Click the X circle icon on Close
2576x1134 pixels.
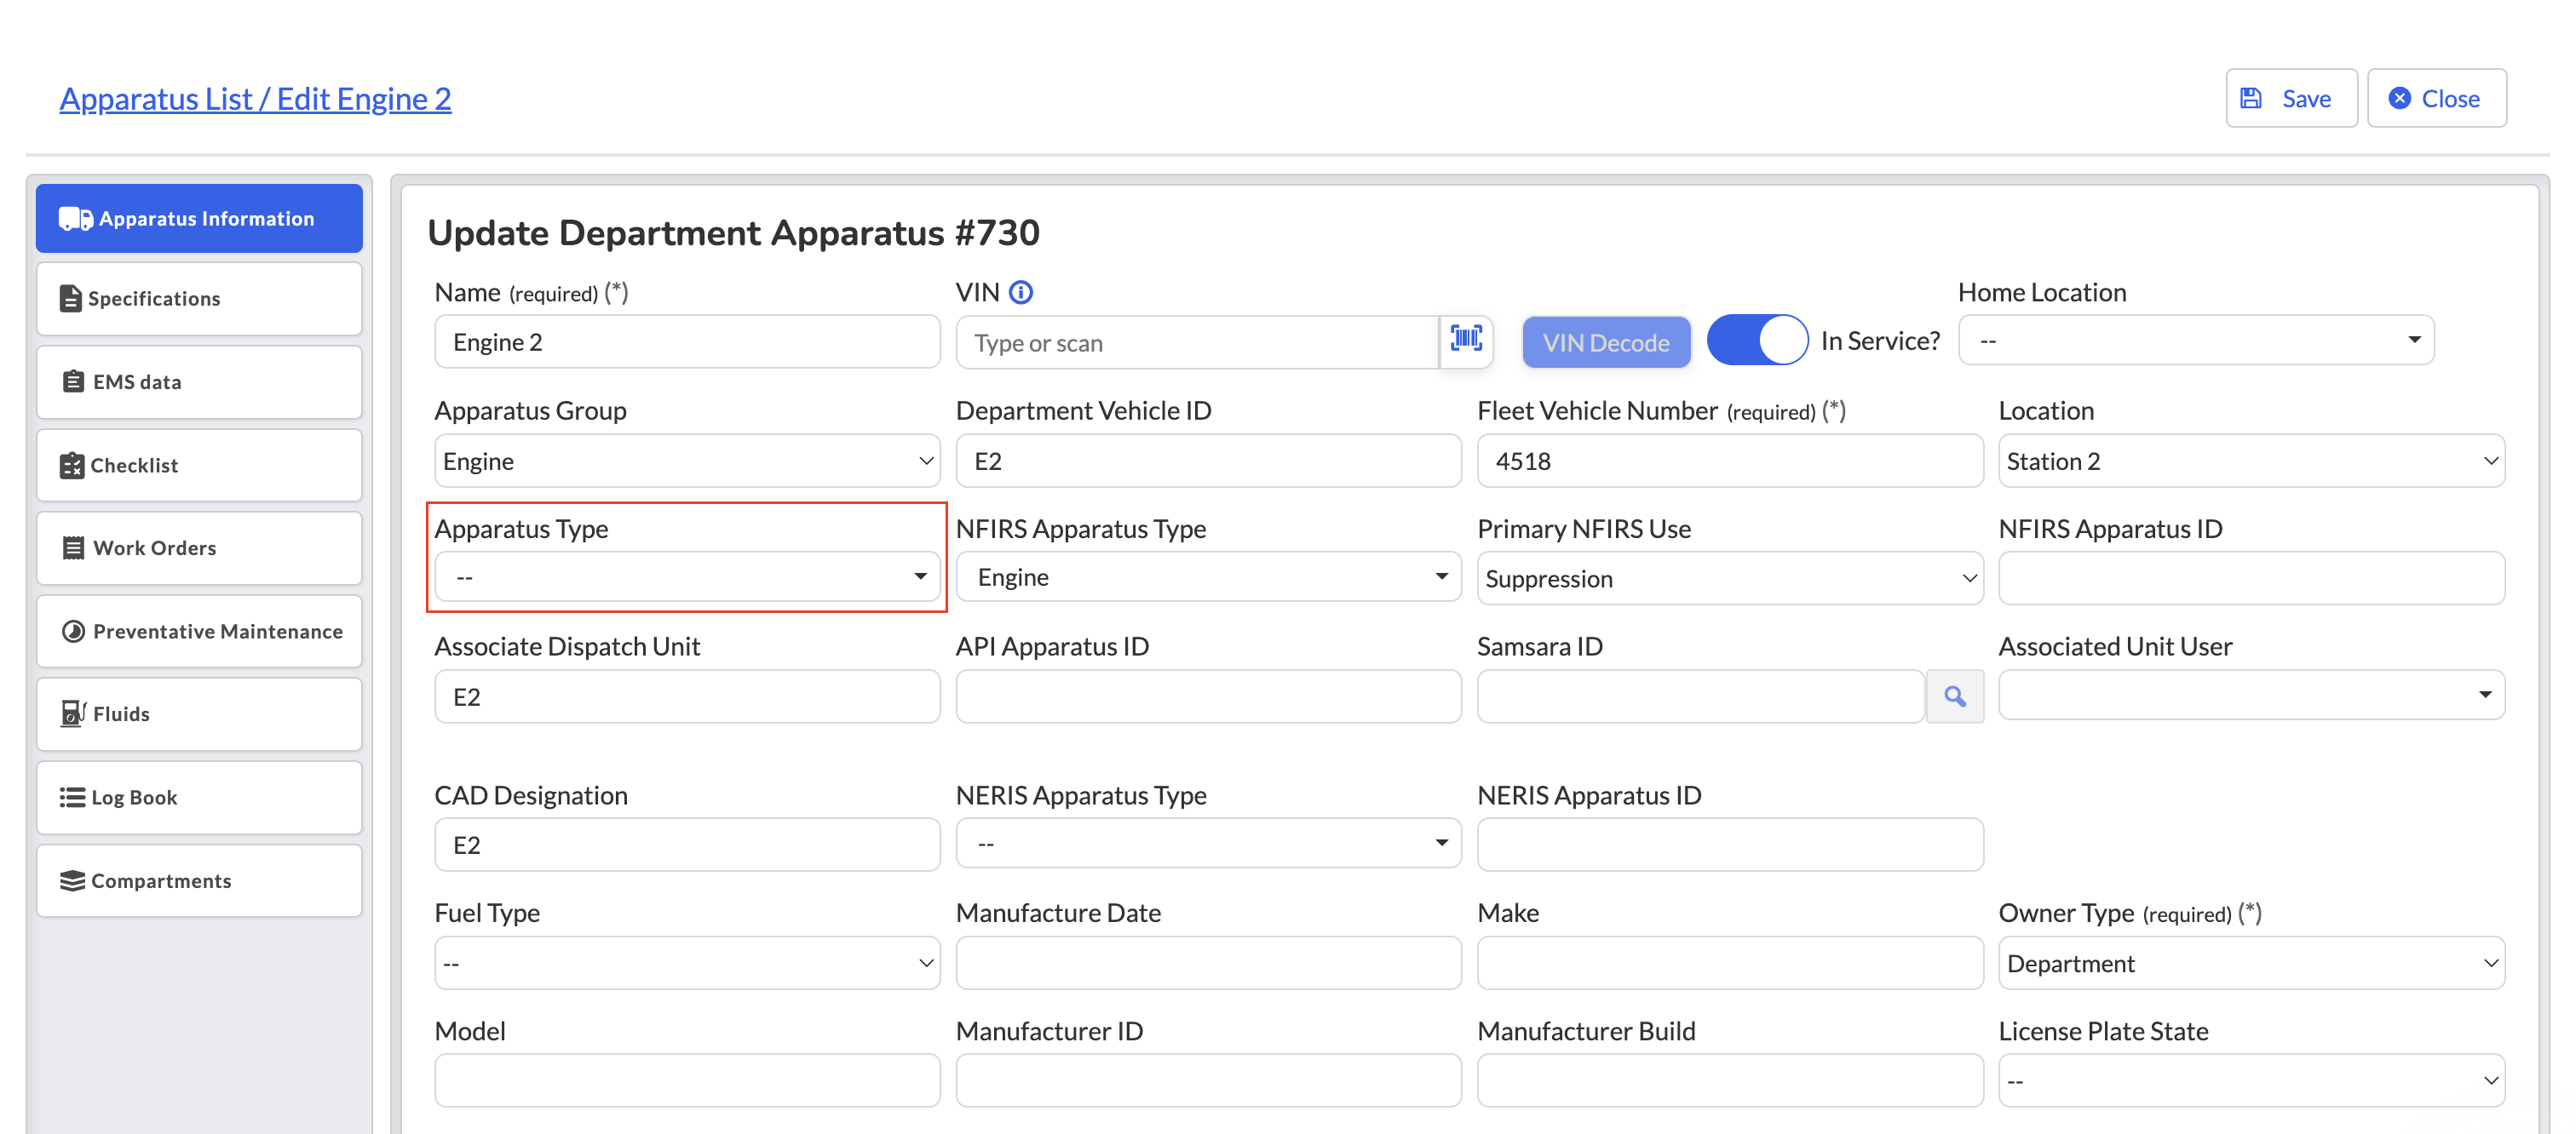[x=2399, y=98]
